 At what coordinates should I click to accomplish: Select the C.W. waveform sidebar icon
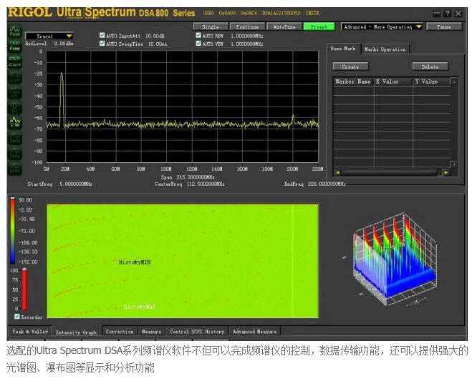[14, 122]
